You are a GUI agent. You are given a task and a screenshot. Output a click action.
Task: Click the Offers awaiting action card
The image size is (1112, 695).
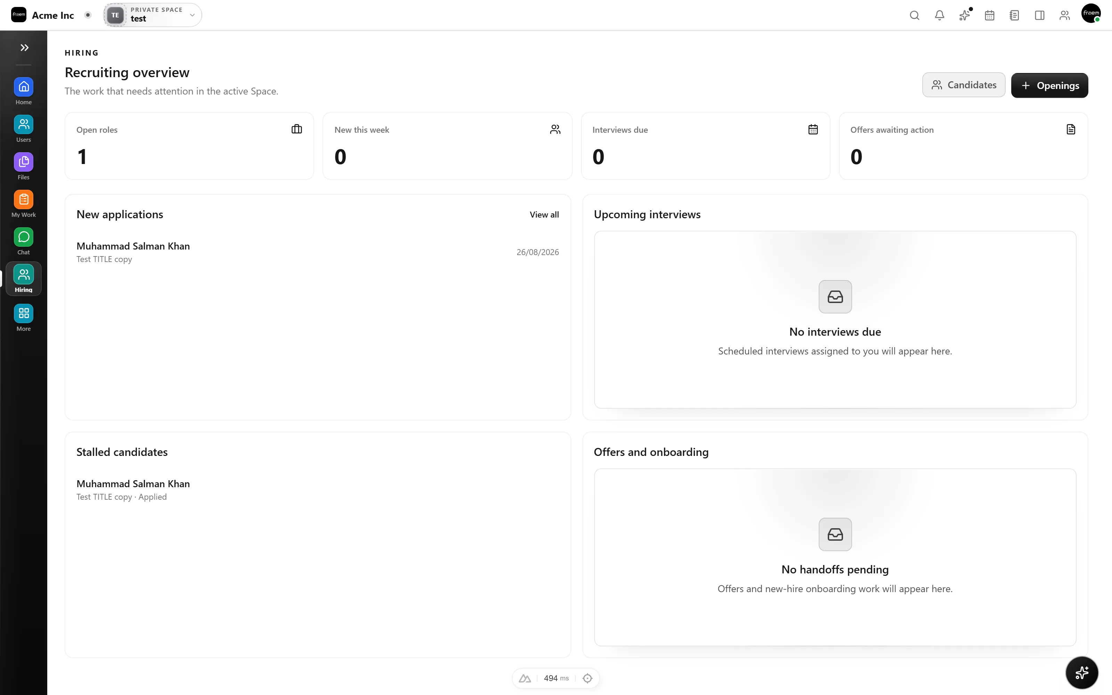963,146
